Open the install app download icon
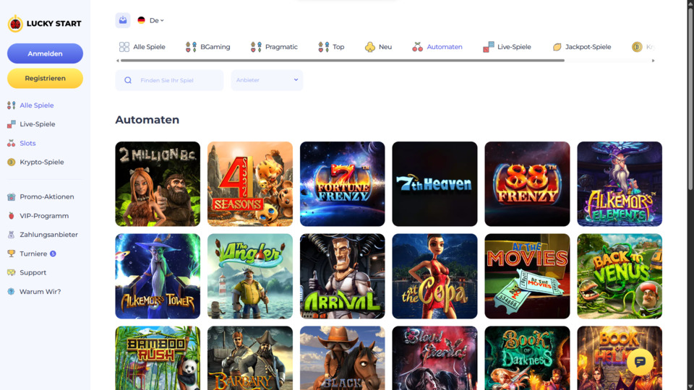This screenshot has height=390, width=694. pos(123,20)
